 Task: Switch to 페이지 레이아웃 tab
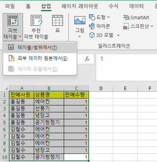click(79, 6)
